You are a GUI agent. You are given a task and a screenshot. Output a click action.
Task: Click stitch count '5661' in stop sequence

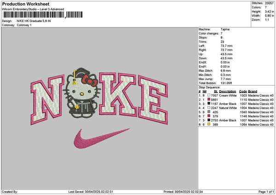tap(214, 100)
